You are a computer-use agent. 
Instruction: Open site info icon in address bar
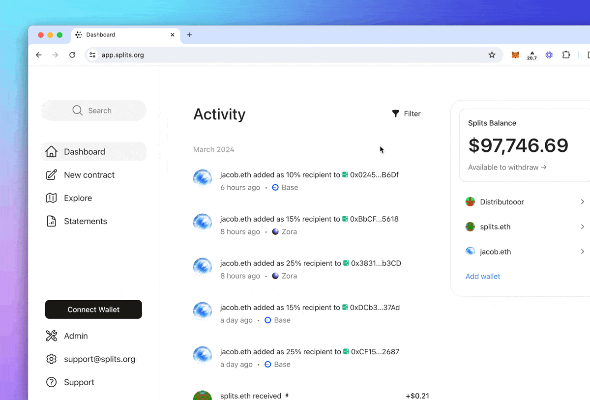pos(92,55)
